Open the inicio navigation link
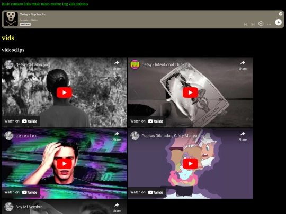286x214 pixels. pos(6,4)
